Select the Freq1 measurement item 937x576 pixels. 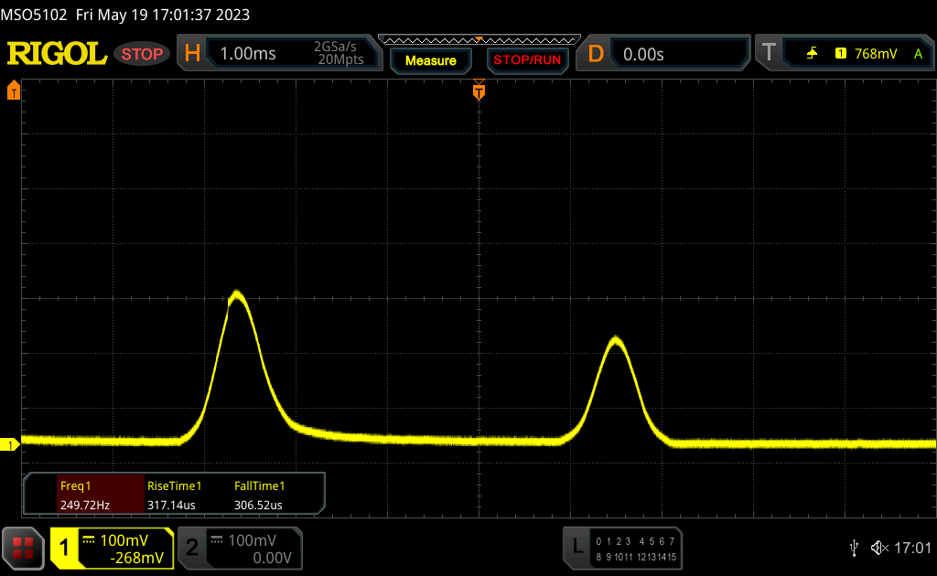pos(101,495)
